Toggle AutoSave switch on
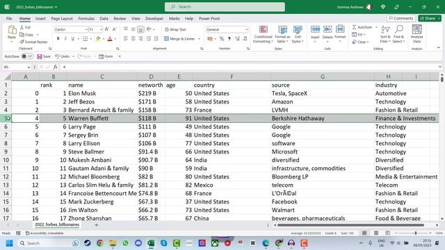 27,56
